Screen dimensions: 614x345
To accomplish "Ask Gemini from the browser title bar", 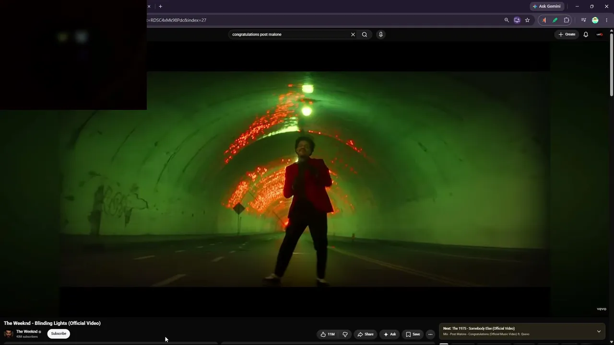I will tap(546, 6).
